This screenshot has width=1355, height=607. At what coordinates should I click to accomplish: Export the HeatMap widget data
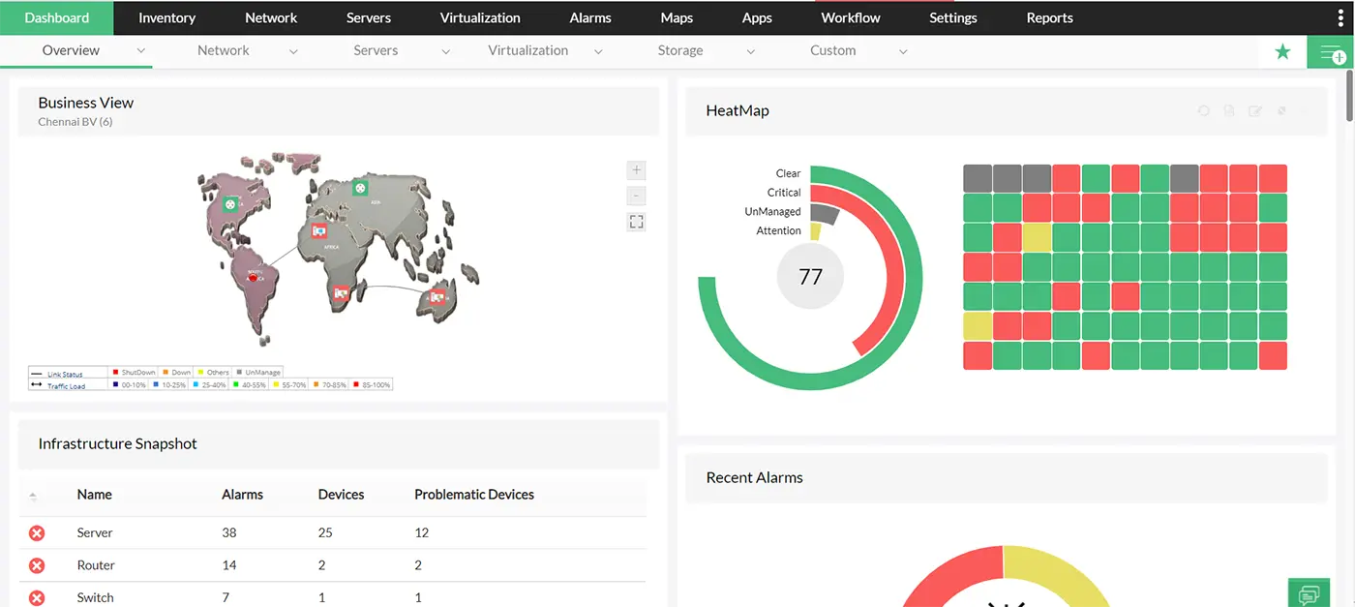pyautogui.click(x=1229, y=110)
